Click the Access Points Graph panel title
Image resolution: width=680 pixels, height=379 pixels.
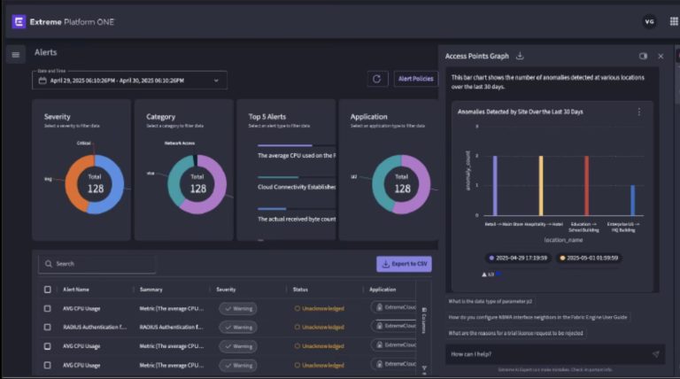pos(476,57)
